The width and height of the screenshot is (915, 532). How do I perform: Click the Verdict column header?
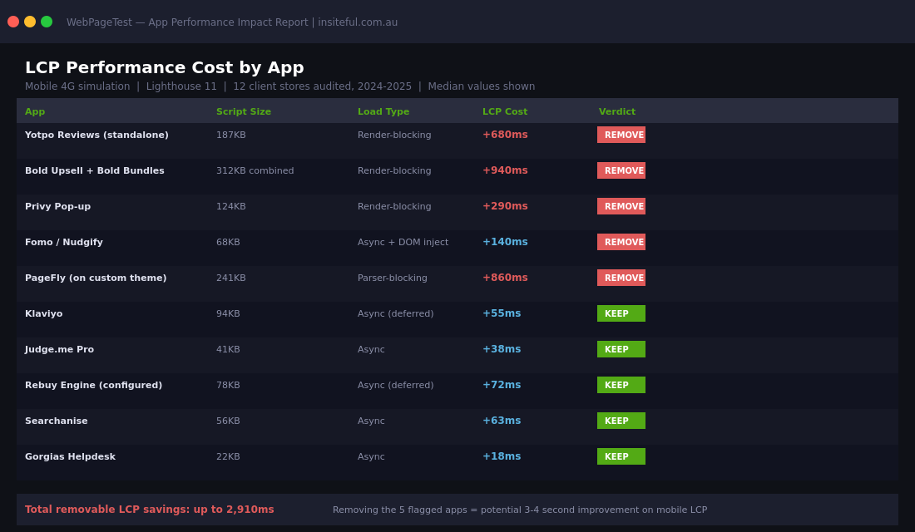[x=617, y=111]
